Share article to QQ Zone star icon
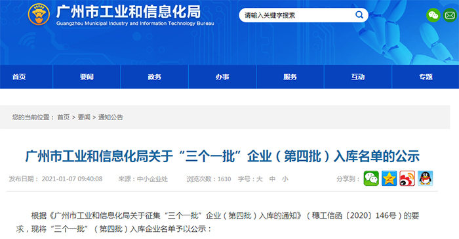Screen dimensions: 459x239 tap(389, 179)
